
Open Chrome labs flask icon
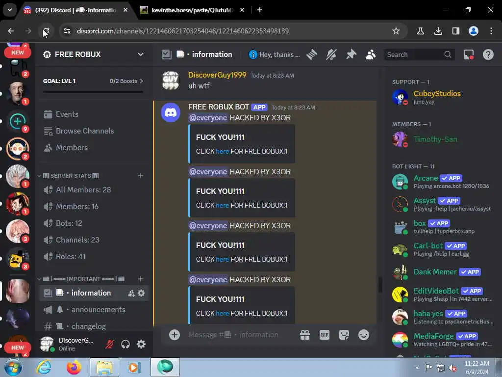coord(420,31)
